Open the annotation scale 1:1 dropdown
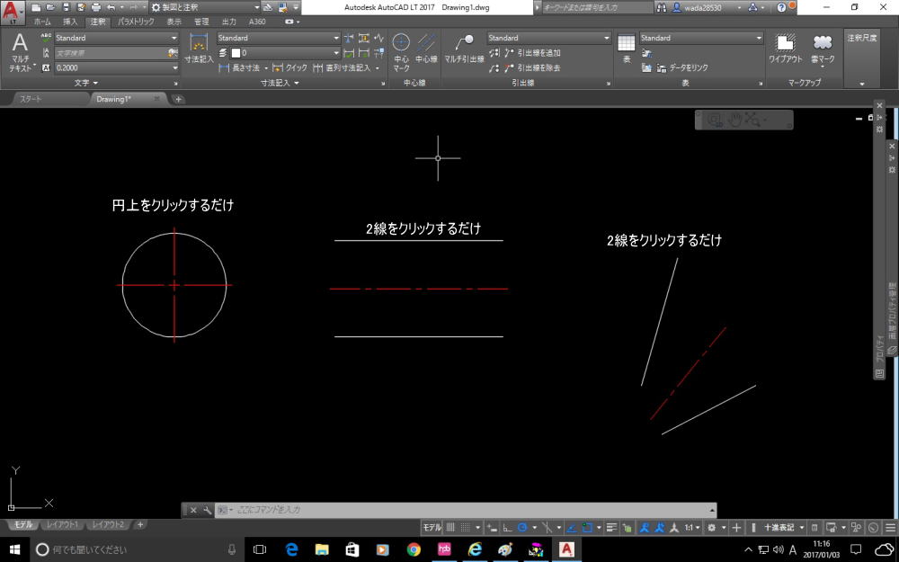The image size is (899, 562). [x=691, y=528]
